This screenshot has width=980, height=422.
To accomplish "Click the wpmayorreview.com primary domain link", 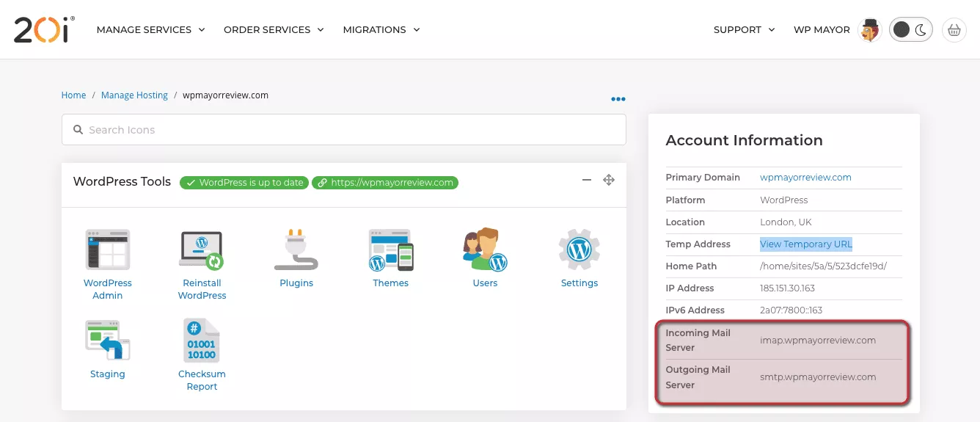I will click(805, 178).
